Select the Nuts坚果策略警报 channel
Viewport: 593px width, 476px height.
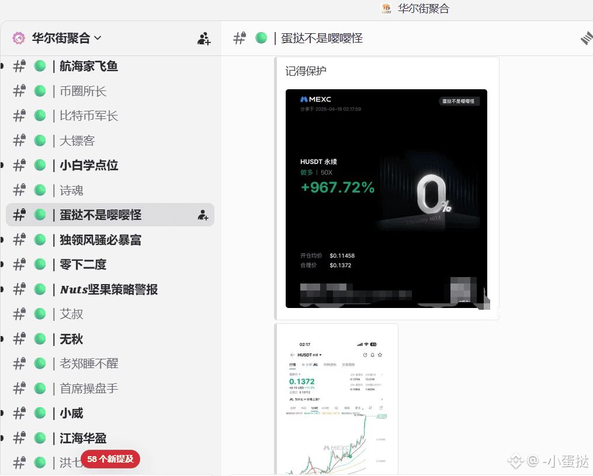pos(110,289)
